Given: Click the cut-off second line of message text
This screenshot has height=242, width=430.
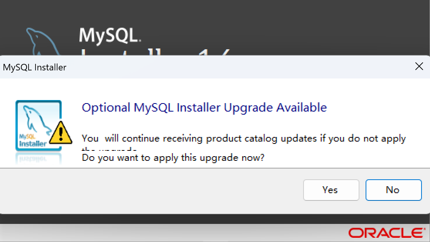Looking at the screenshot, I should tap(110, 149).
